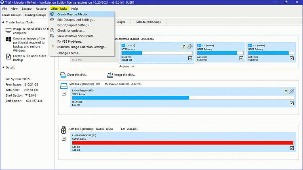Click the File and Folder backup document icon

(8, 57)
